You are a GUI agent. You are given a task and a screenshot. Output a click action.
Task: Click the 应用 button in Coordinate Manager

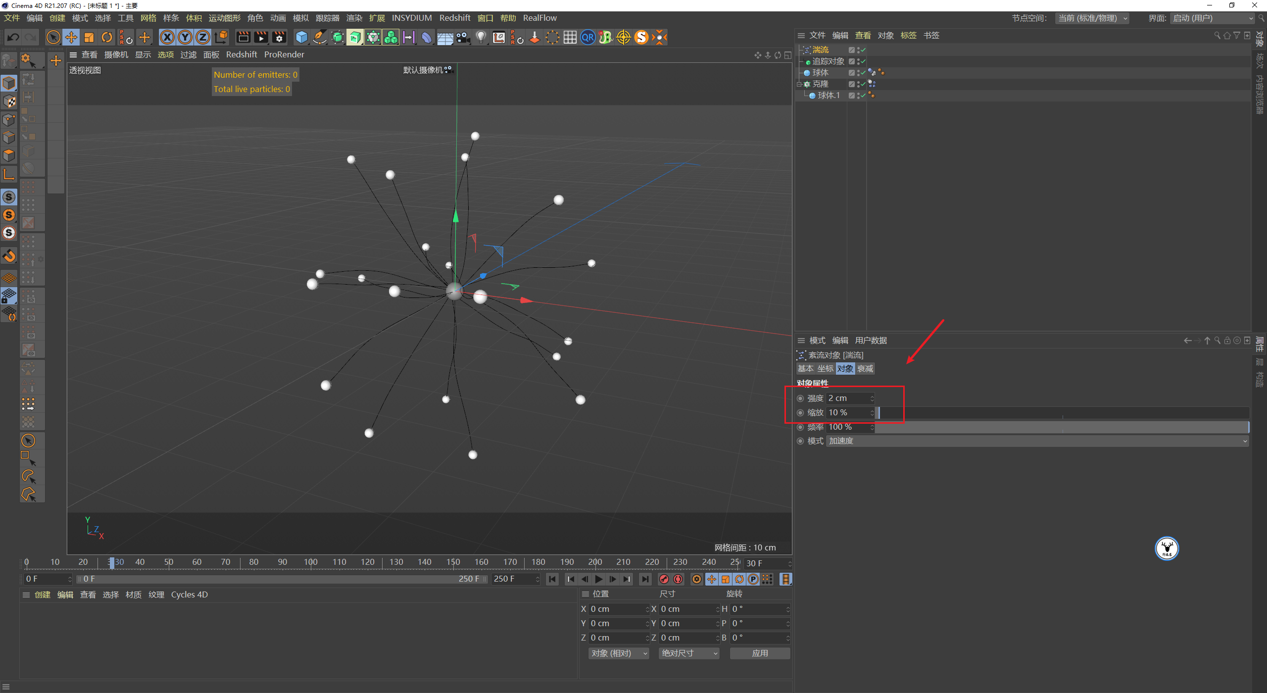point(760,653)
